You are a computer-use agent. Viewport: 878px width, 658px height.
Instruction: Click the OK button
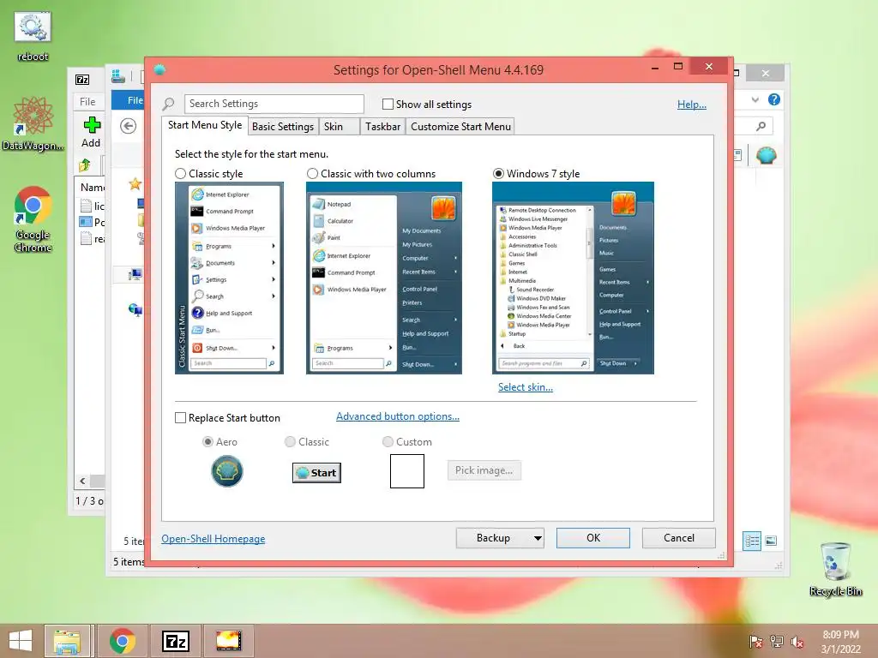pos(593,538)
